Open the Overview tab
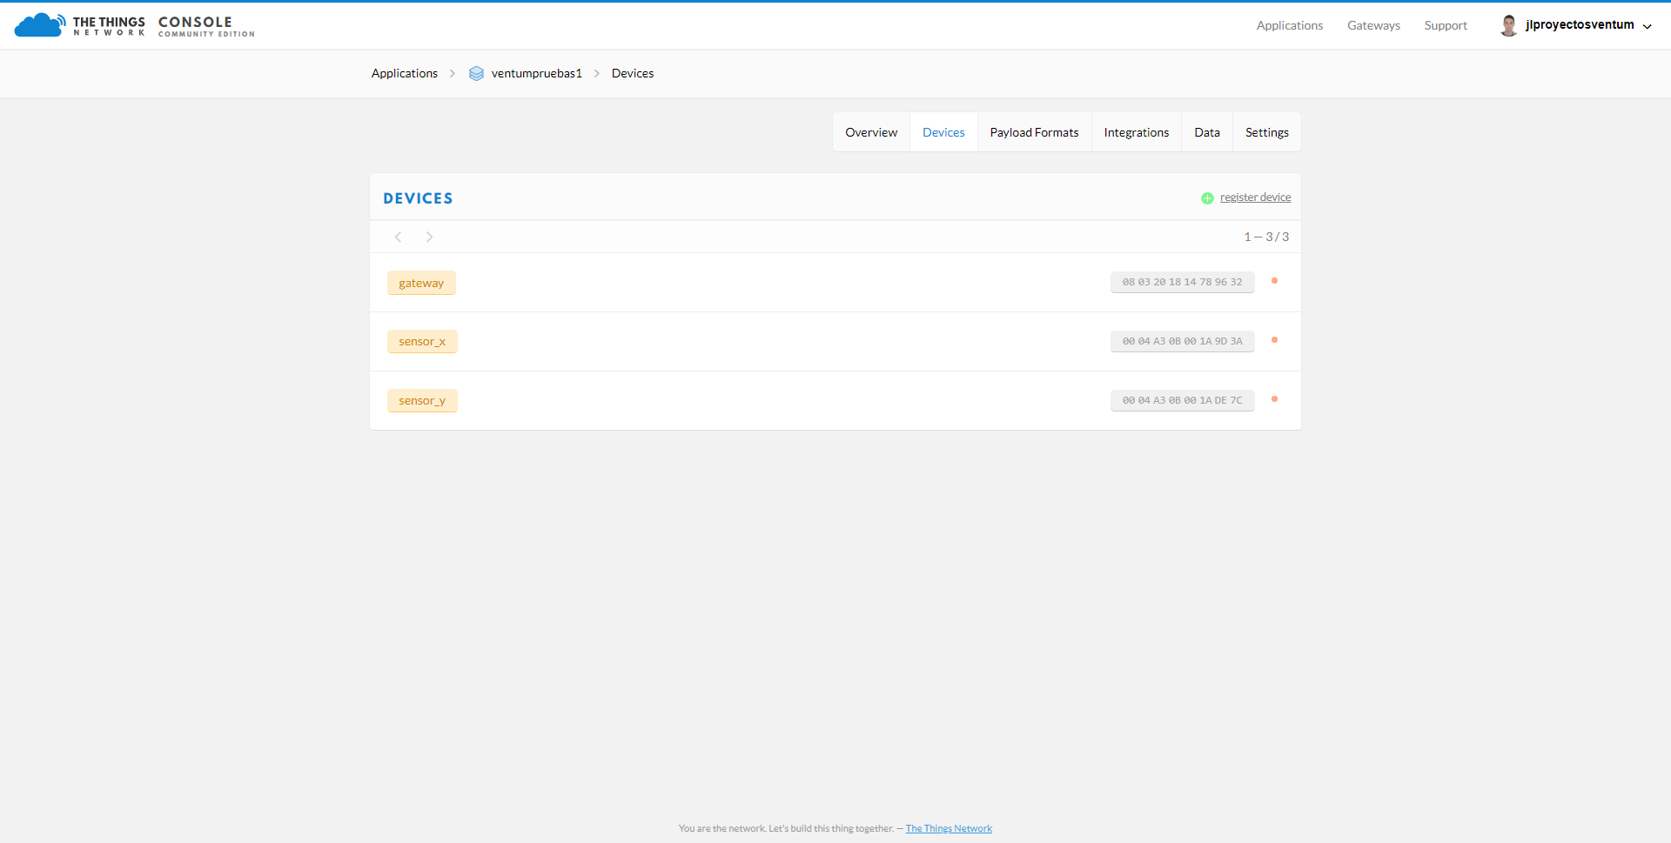Image resolution: width=1671 pixels, height=843 pixels. pos(870,132)
